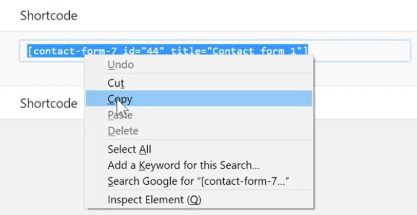
Task: Open Inspect Element (Q) developer tool
Action: [198, 199]
